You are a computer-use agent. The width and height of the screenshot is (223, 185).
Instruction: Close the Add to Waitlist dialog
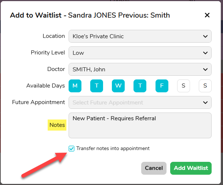(207, 15)
